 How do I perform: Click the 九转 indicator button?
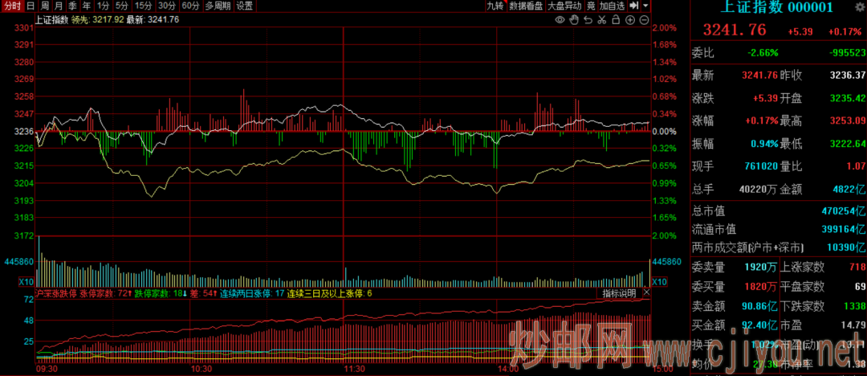pos(495,6)
